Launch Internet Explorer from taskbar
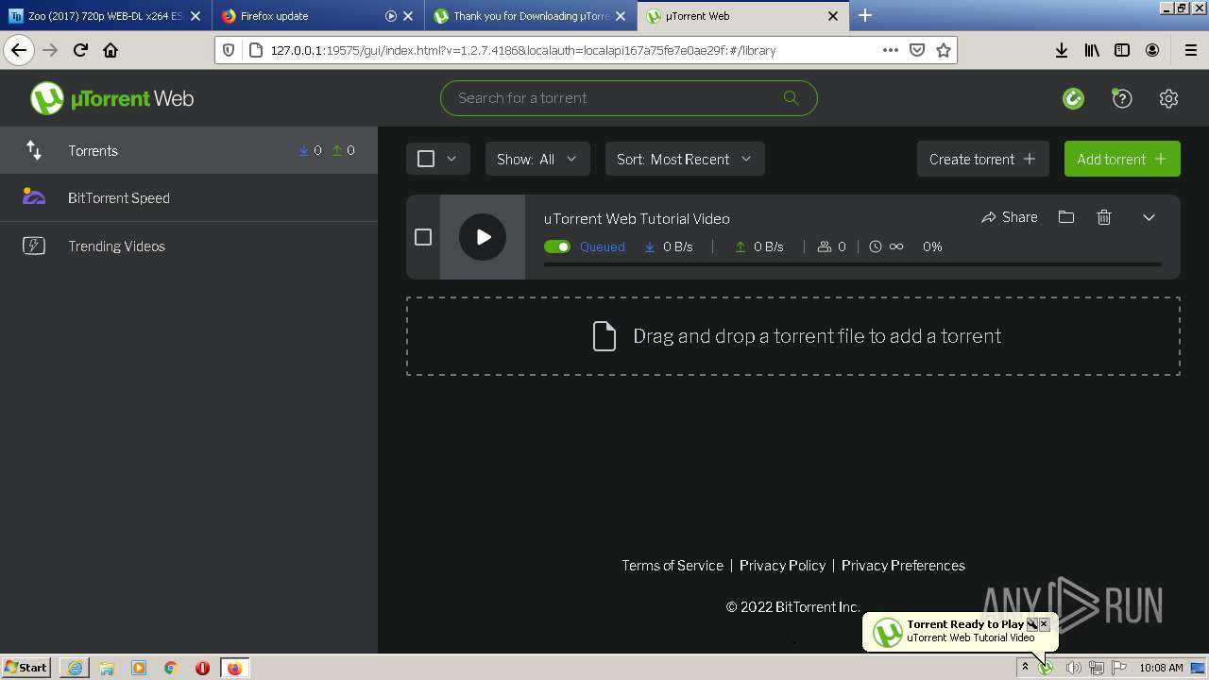This screenshot has width=1209, height=680. 75,668
